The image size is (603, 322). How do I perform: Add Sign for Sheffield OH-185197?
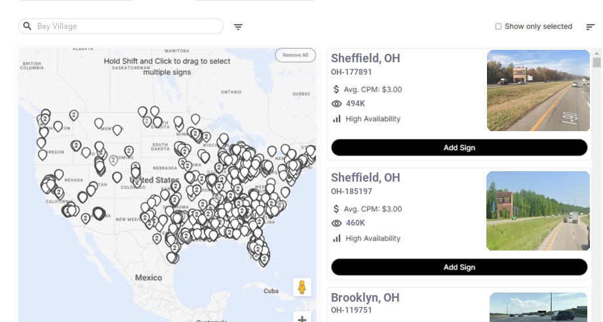459,267
